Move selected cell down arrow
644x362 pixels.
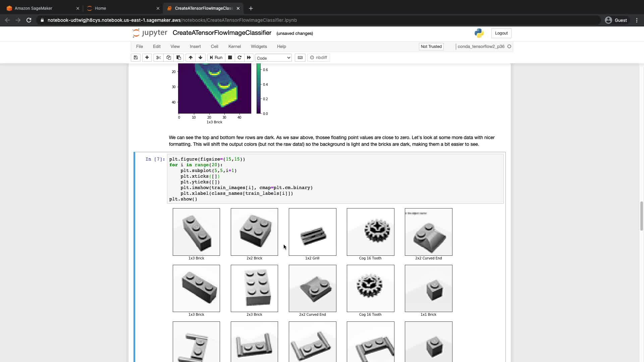[201, 58]
